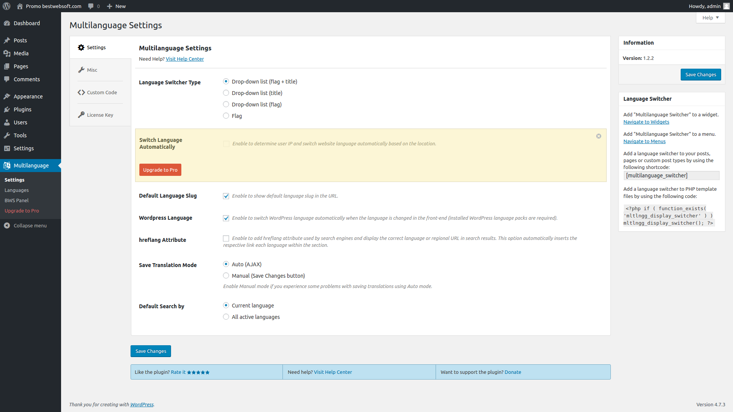Image resolution: width=733 pixels, height=412 pixels.
Task: Switch to the License Key tab
Action: [x=100, y=115]
